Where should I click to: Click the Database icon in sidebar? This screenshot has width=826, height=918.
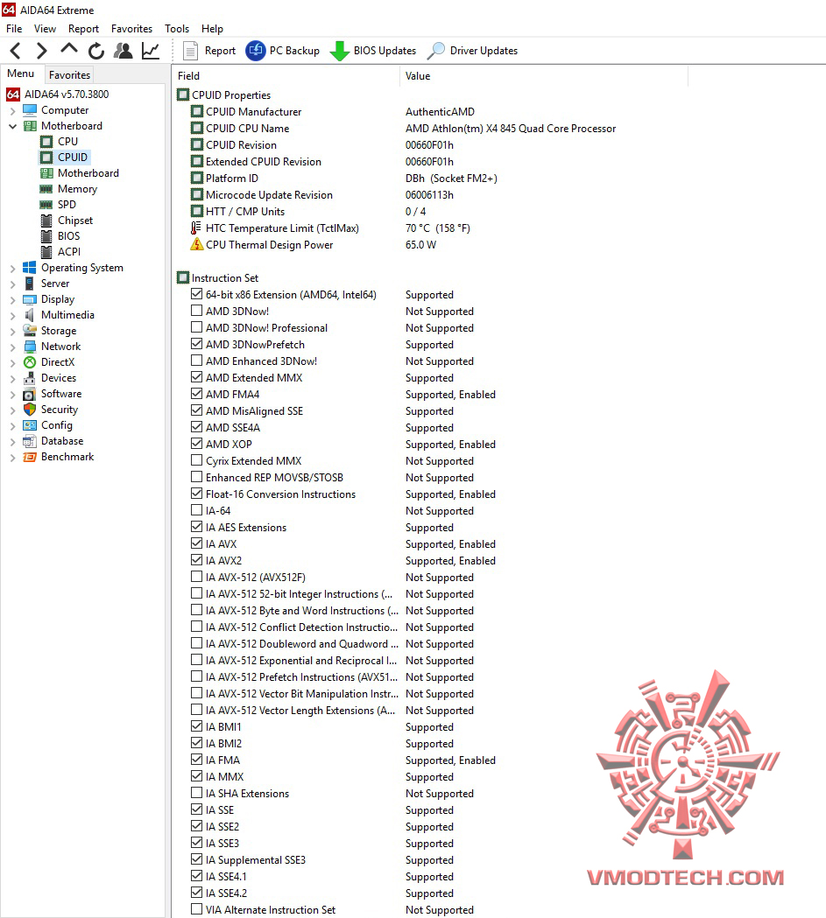30,441
